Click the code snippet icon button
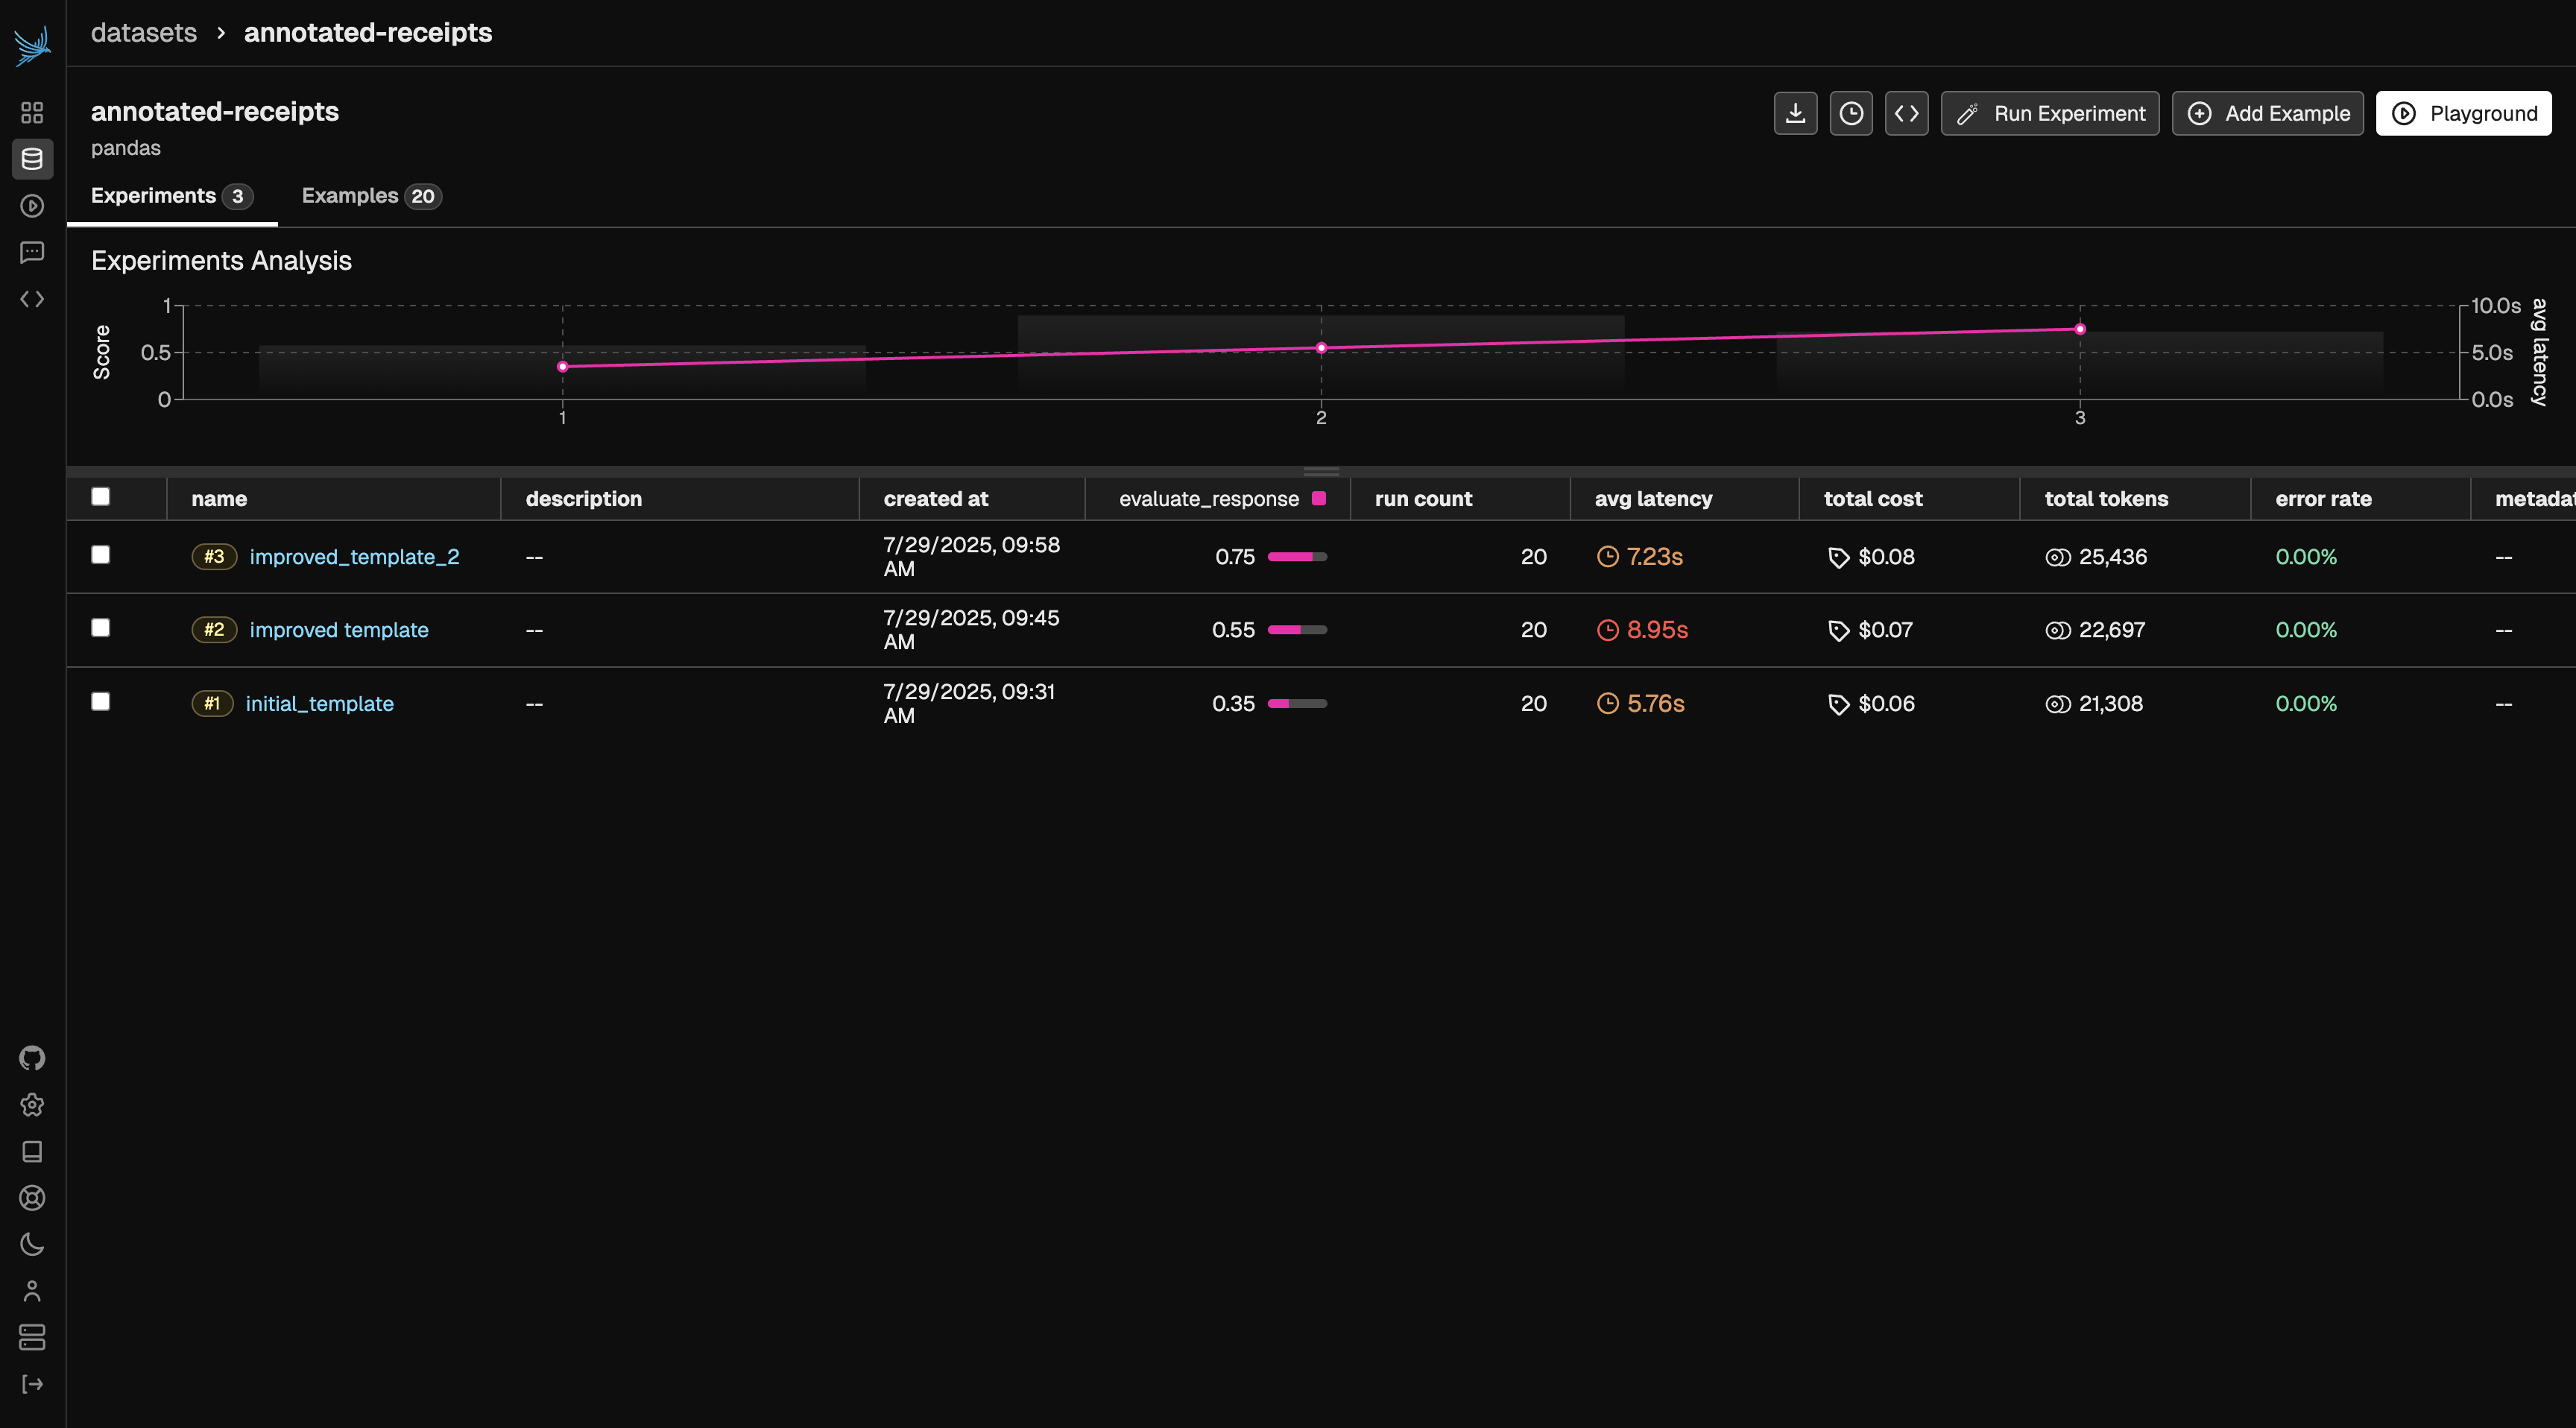Screen dimensions: 2576x1428 pos(1906,113)
